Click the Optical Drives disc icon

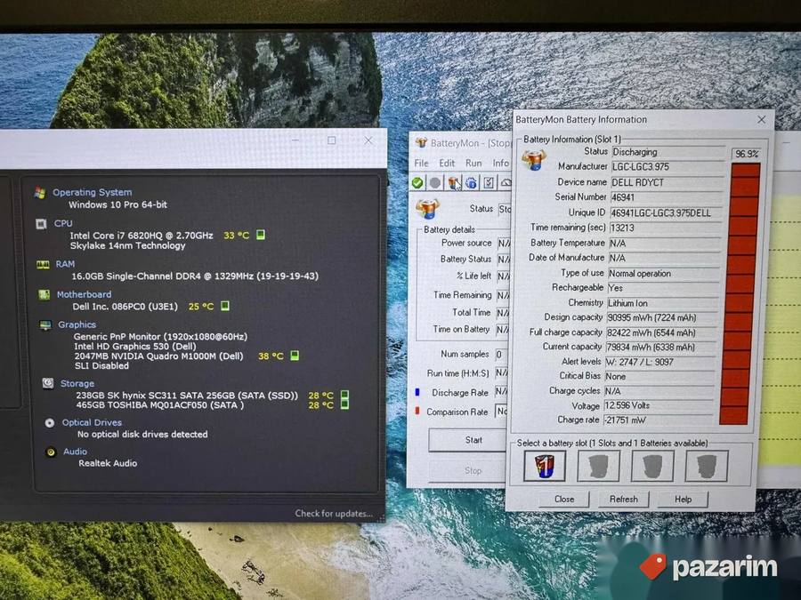[x=50, y=422]
